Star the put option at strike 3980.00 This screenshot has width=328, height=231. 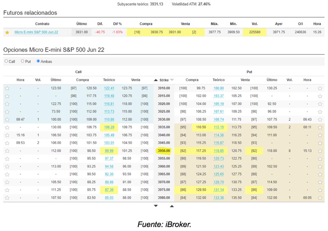click(320, 198)
